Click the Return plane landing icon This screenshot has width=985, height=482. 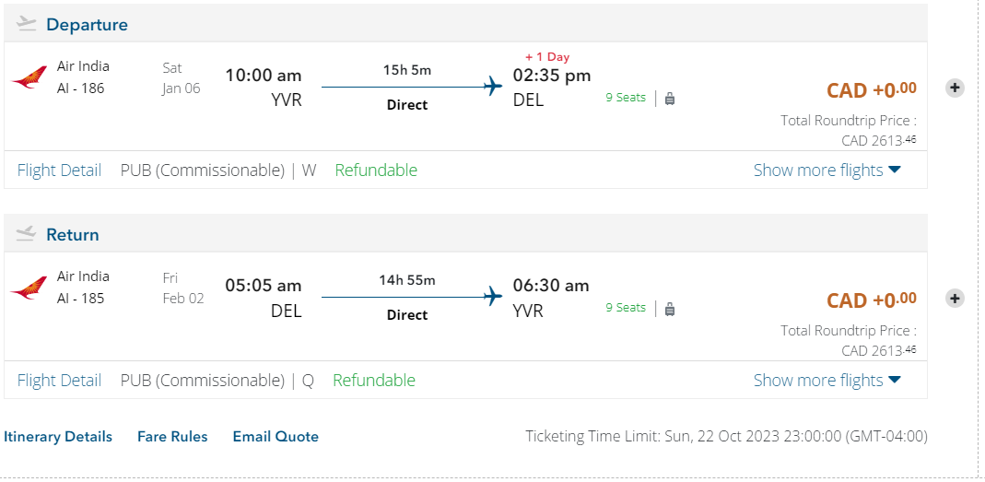click(x=27, y=234)
